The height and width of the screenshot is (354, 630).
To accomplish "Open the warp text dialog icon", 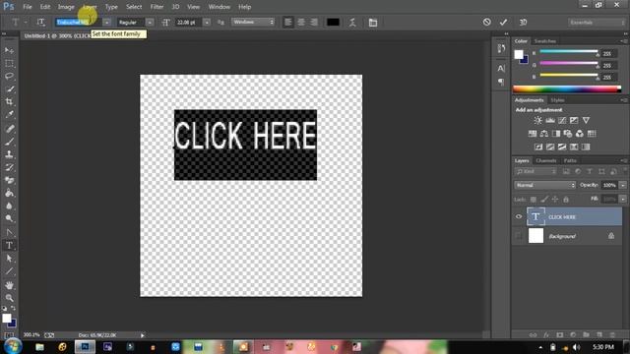I will point(352,23).
